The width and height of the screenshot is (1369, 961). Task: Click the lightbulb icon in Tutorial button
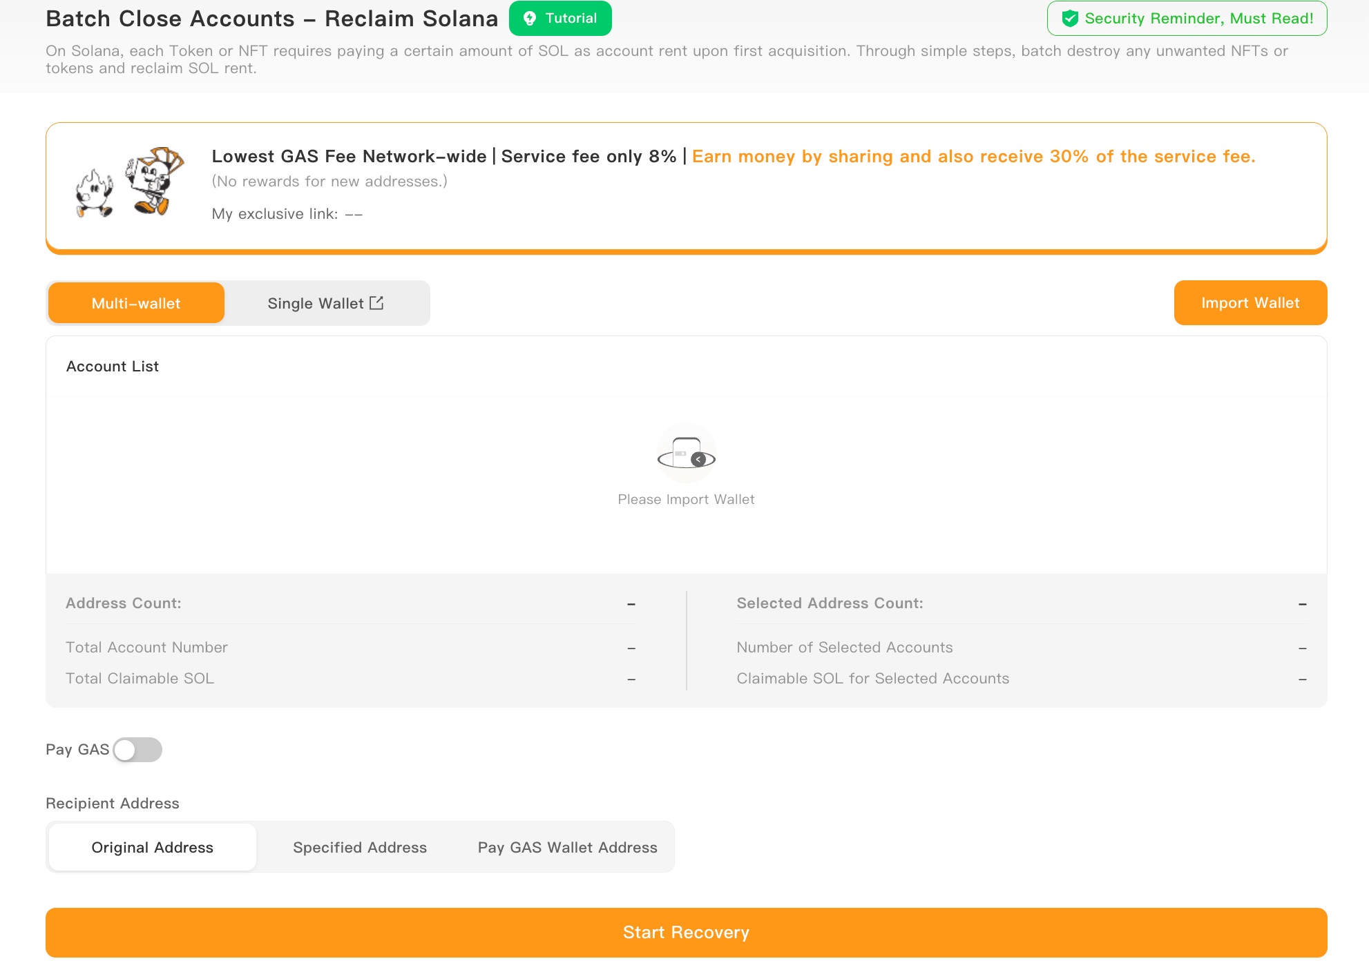(x=530, y=19)
